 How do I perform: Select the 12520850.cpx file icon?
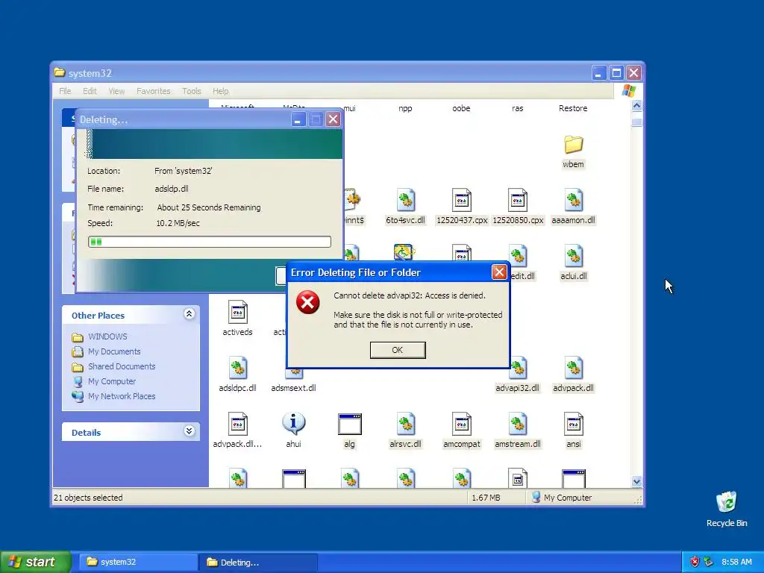point(518,200)
